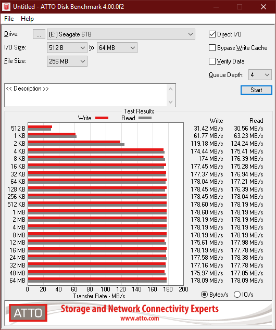Click the description box scroll down arrow
Screen dimensions: 276x330
pos(170,102)
